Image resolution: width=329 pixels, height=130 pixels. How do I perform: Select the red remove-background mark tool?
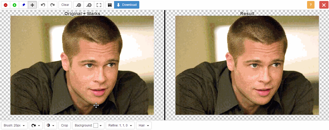pos(6,5)
